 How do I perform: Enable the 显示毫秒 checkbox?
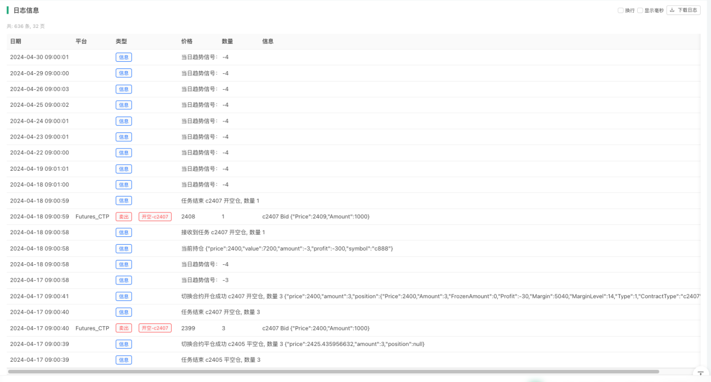point(640,10)
